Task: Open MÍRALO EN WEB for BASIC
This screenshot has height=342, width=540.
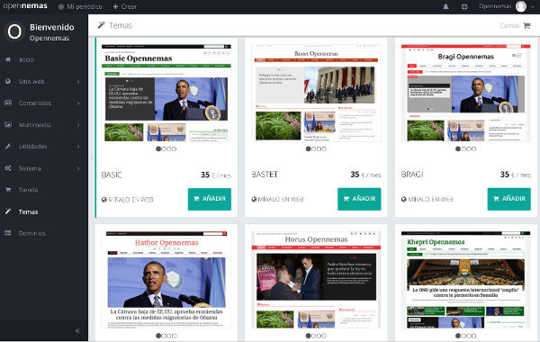Action: pos(128,200)
